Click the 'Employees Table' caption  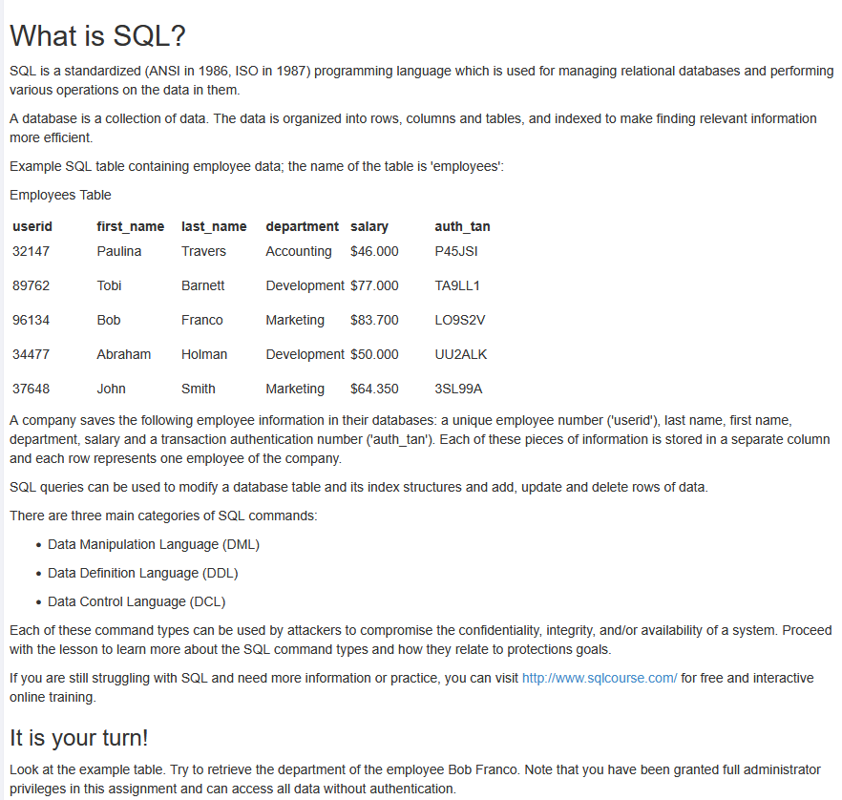coord(60,195)
